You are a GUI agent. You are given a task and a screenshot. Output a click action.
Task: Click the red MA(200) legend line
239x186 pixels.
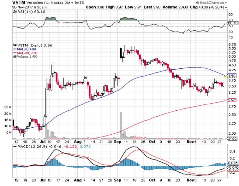[x=14, y=53]
